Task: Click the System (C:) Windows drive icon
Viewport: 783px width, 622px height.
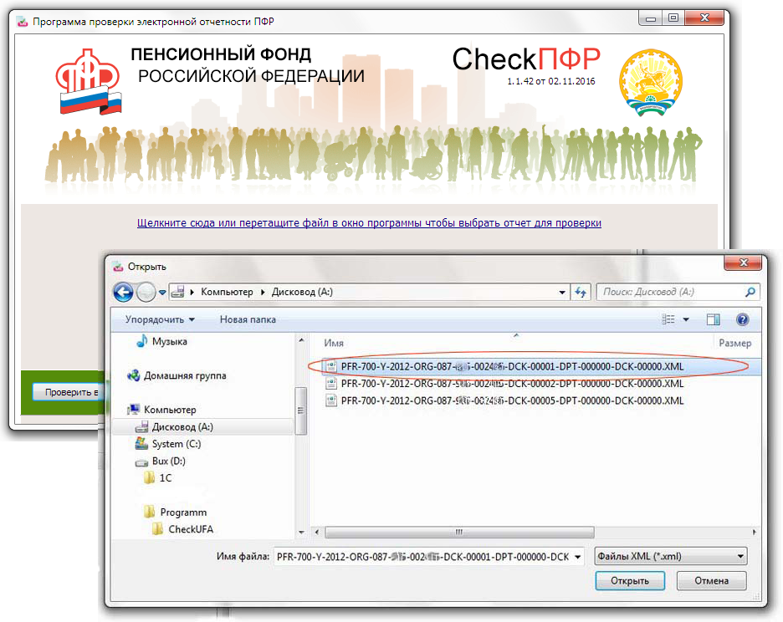Action: [142, 443]
